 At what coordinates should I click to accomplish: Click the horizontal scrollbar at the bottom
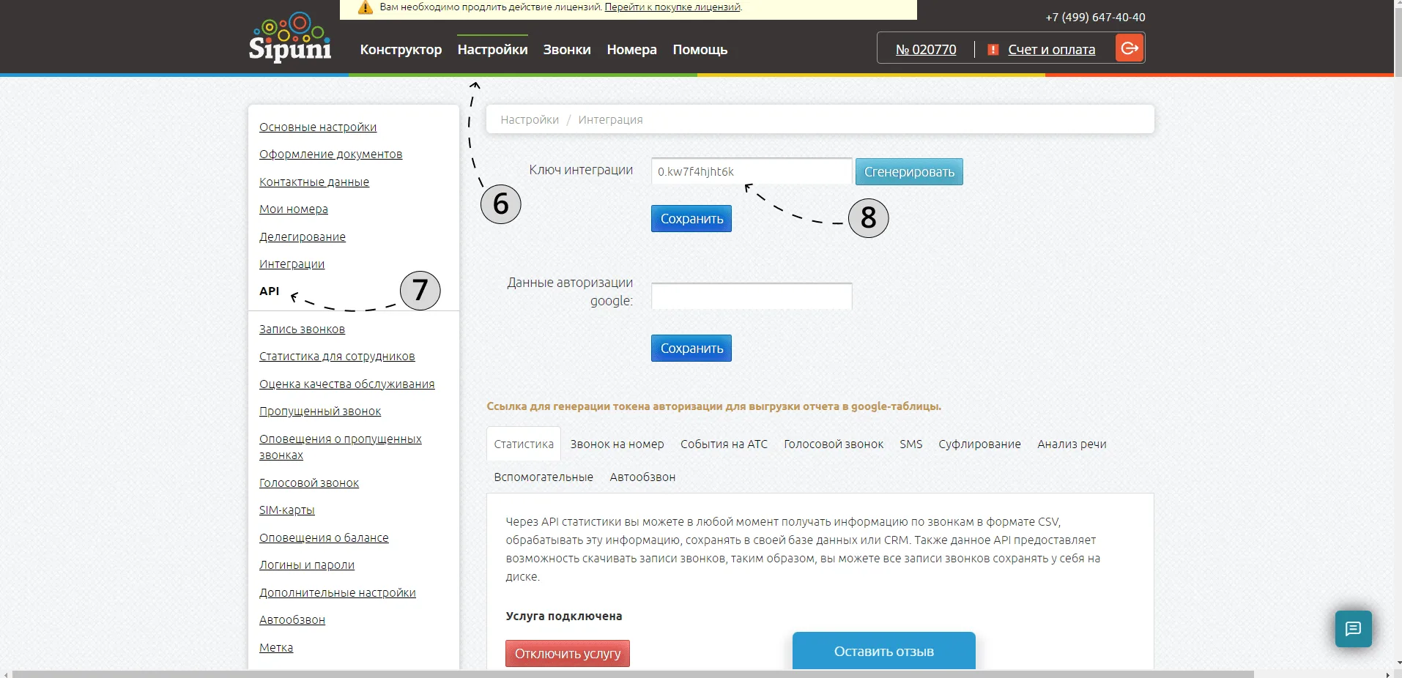[634, 674]
